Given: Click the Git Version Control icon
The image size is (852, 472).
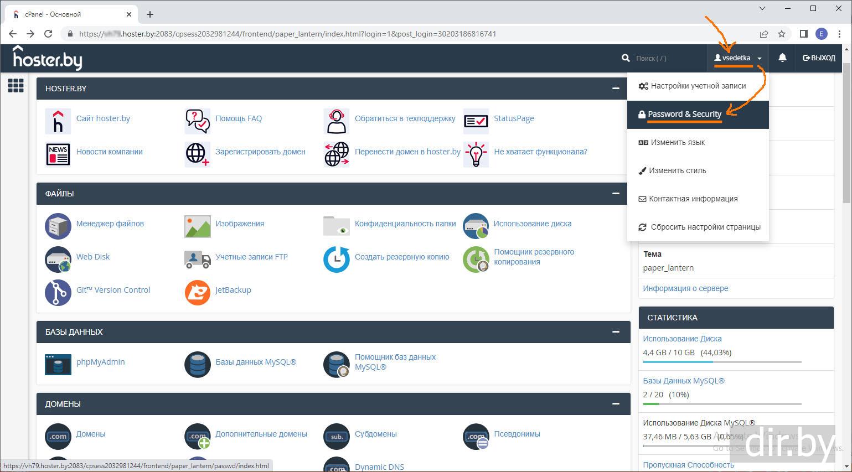Looking at the screenshot, I should (58, 291).
